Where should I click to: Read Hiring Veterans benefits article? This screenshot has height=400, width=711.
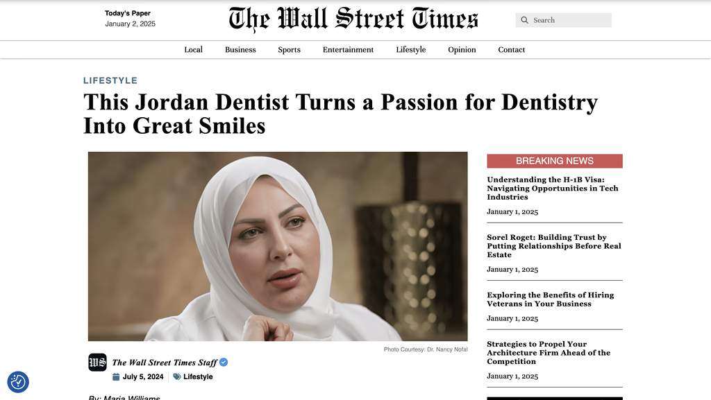click(x=551, y=299)
